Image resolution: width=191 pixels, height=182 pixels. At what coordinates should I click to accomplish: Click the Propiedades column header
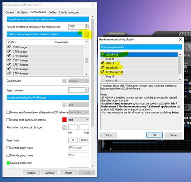[x=69, y=42]
